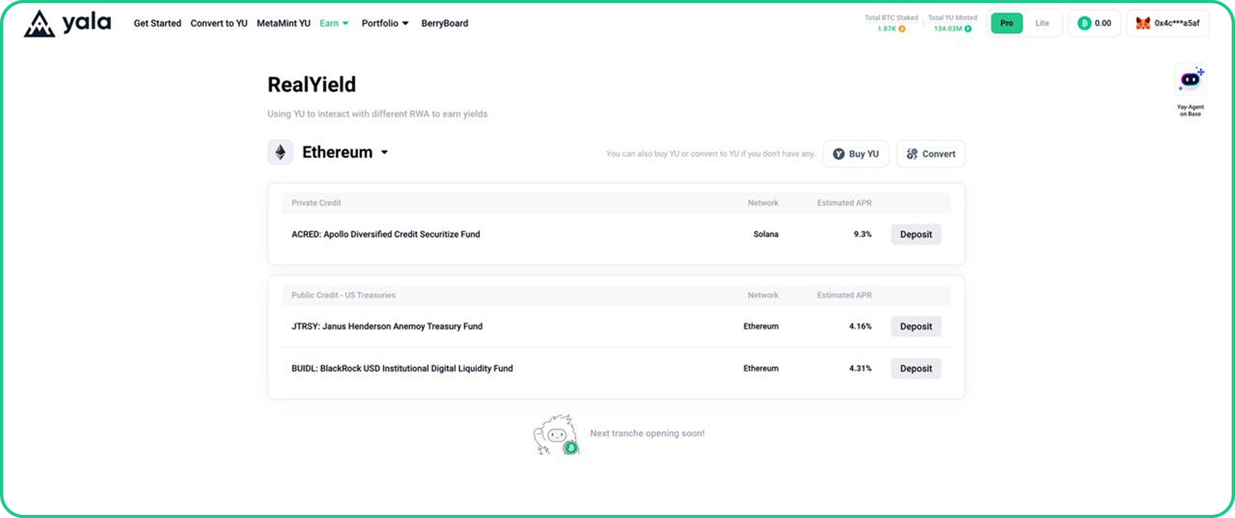Click the green BTC balance coin icon
Viewport: 1235px width, 518px height.
coord(1084,23)
